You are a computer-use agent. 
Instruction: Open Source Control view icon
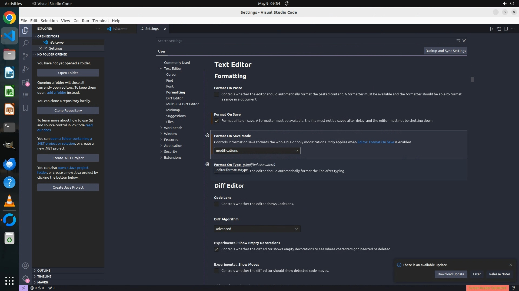pos(25,56)
